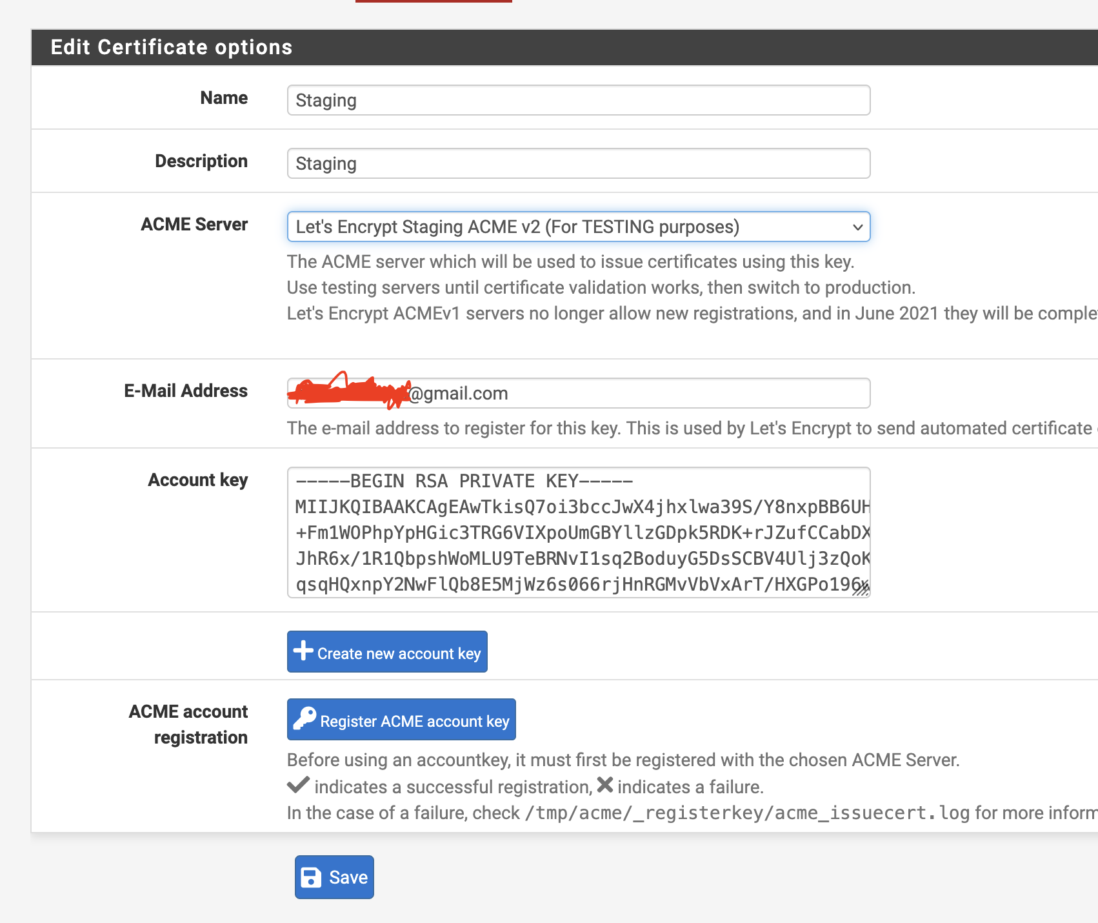Click the ACME account registration label

click(x=188, y=724)
